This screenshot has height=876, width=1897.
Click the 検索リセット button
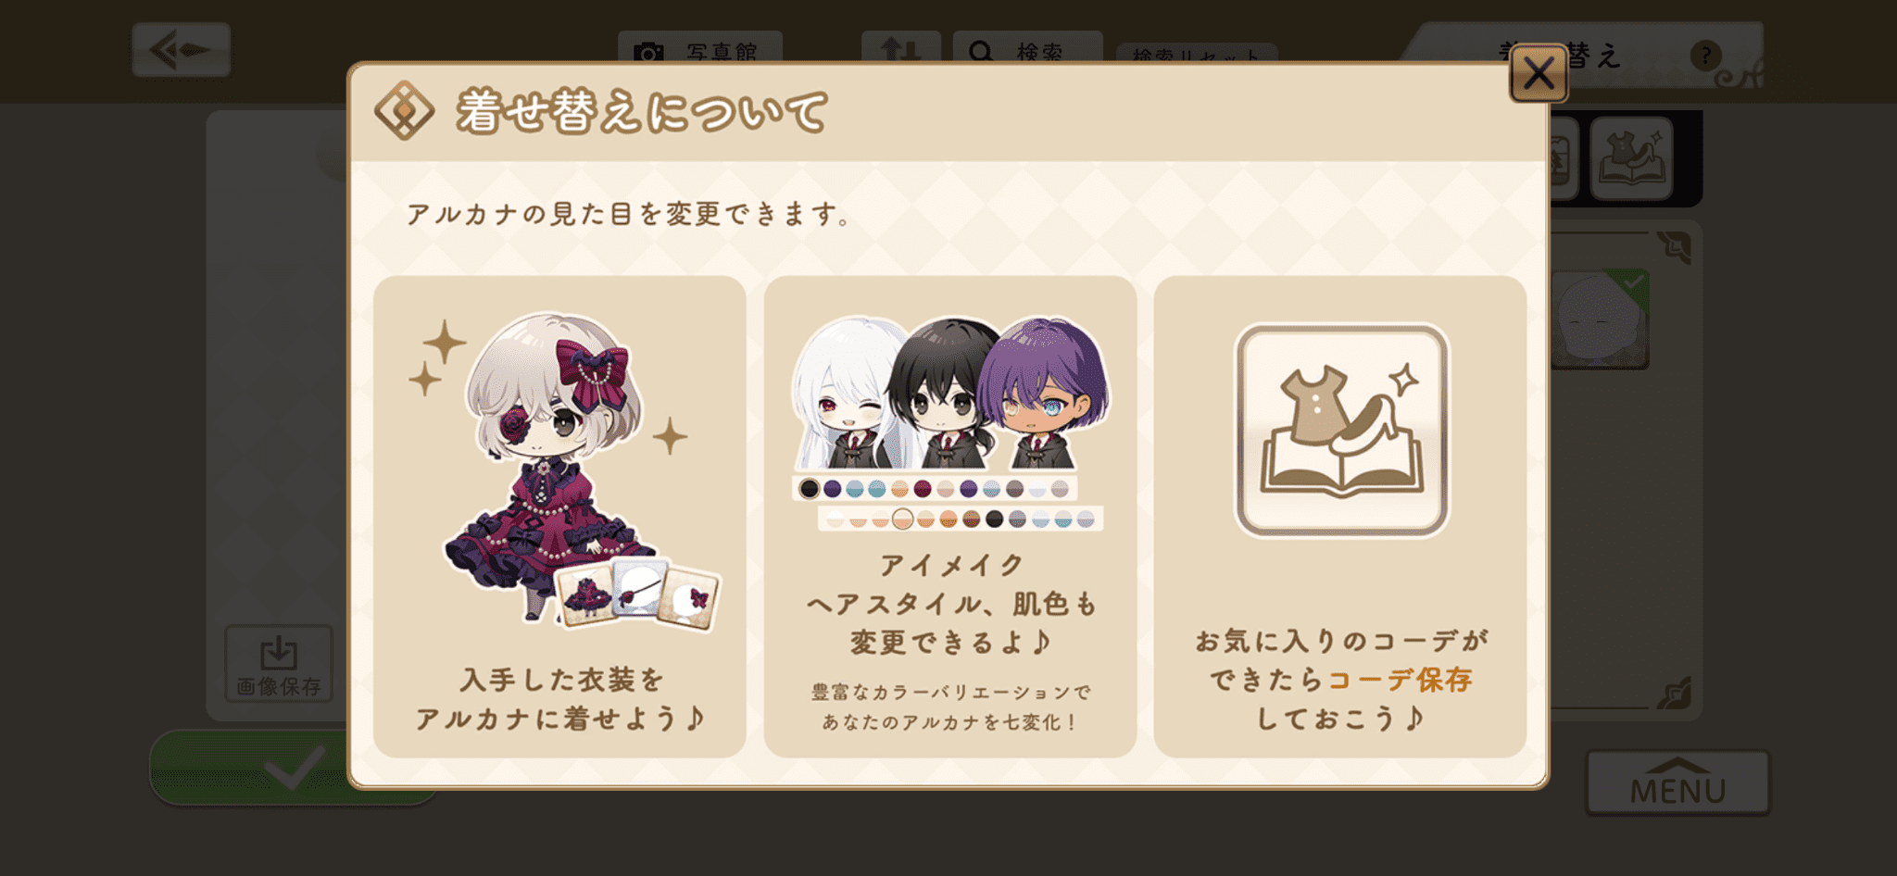[x=1196, y=54]
